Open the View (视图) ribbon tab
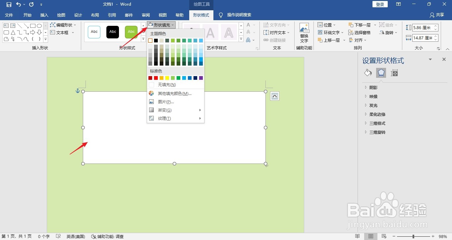 click(x=162, y=15)
